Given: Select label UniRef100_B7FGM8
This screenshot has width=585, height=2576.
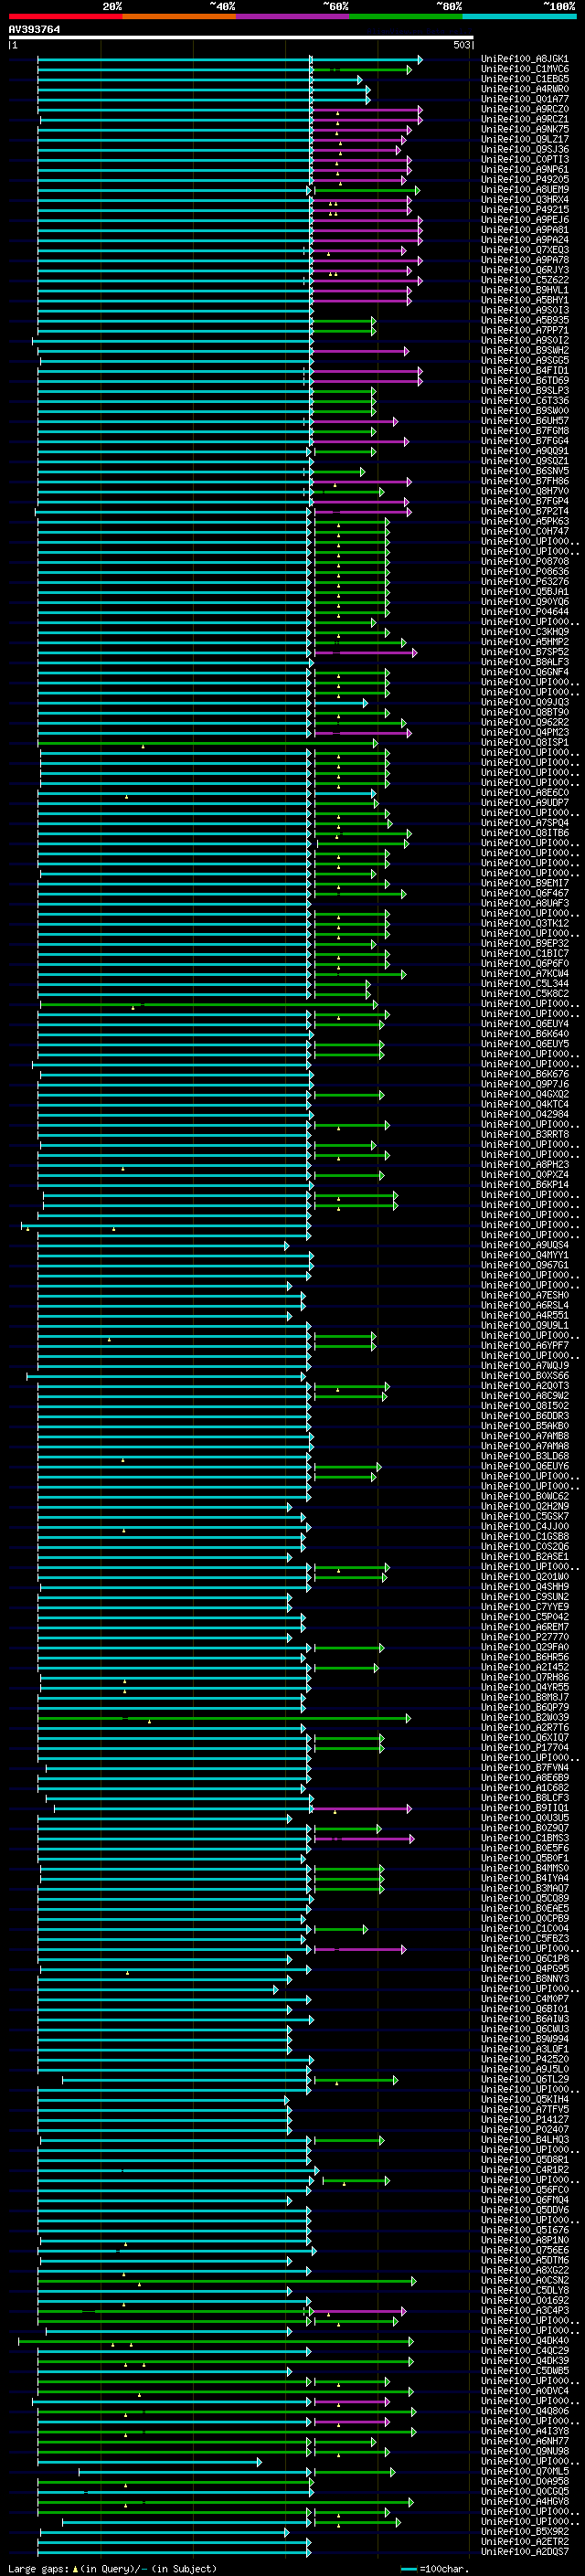Looking at the screenshot, I should 525,430.
